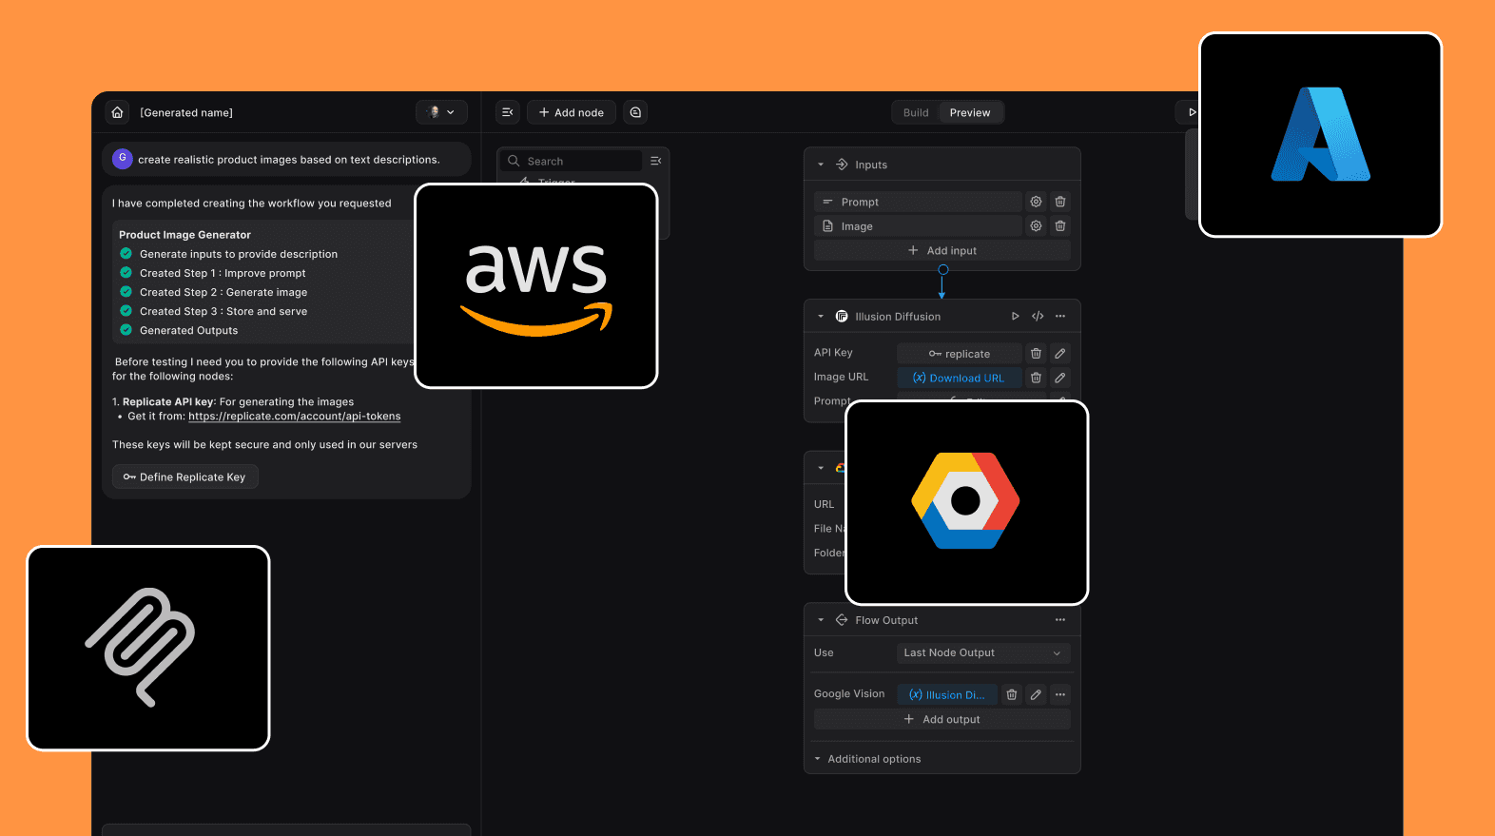Open the Last Node Output dropdown
The image size is (1495, 836).
pyautogui.click(x=983, y=653)
